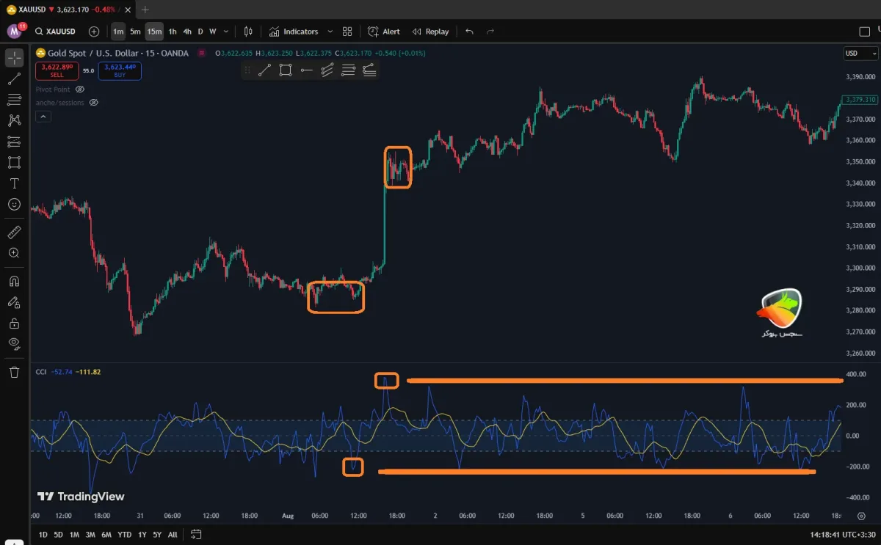The width and height of the screenshot is (881, 545).
Task: Open the indicator templates grid icon
Action: pos(347,32)
